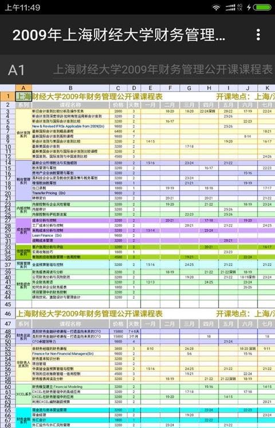
Task: Tap the selected title cell in row 1
Action: [23, 97]
